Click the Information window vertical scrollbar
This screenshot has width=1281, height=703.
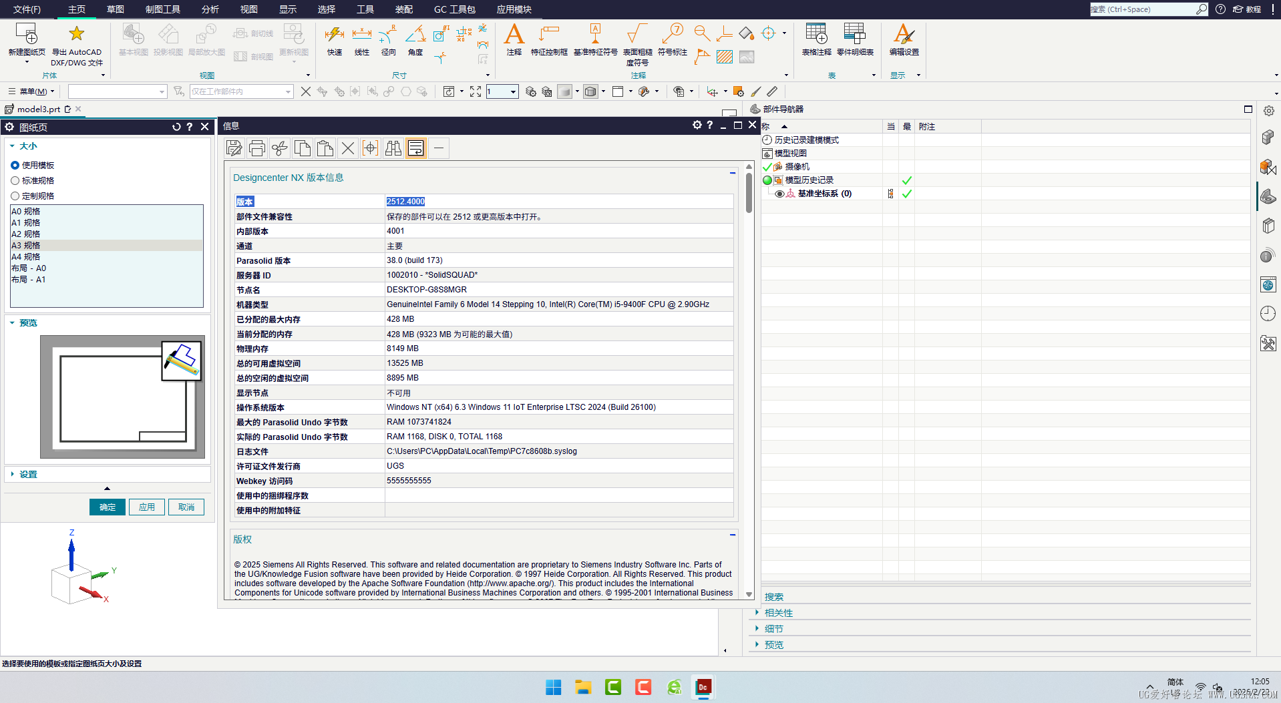click(749, 194)
